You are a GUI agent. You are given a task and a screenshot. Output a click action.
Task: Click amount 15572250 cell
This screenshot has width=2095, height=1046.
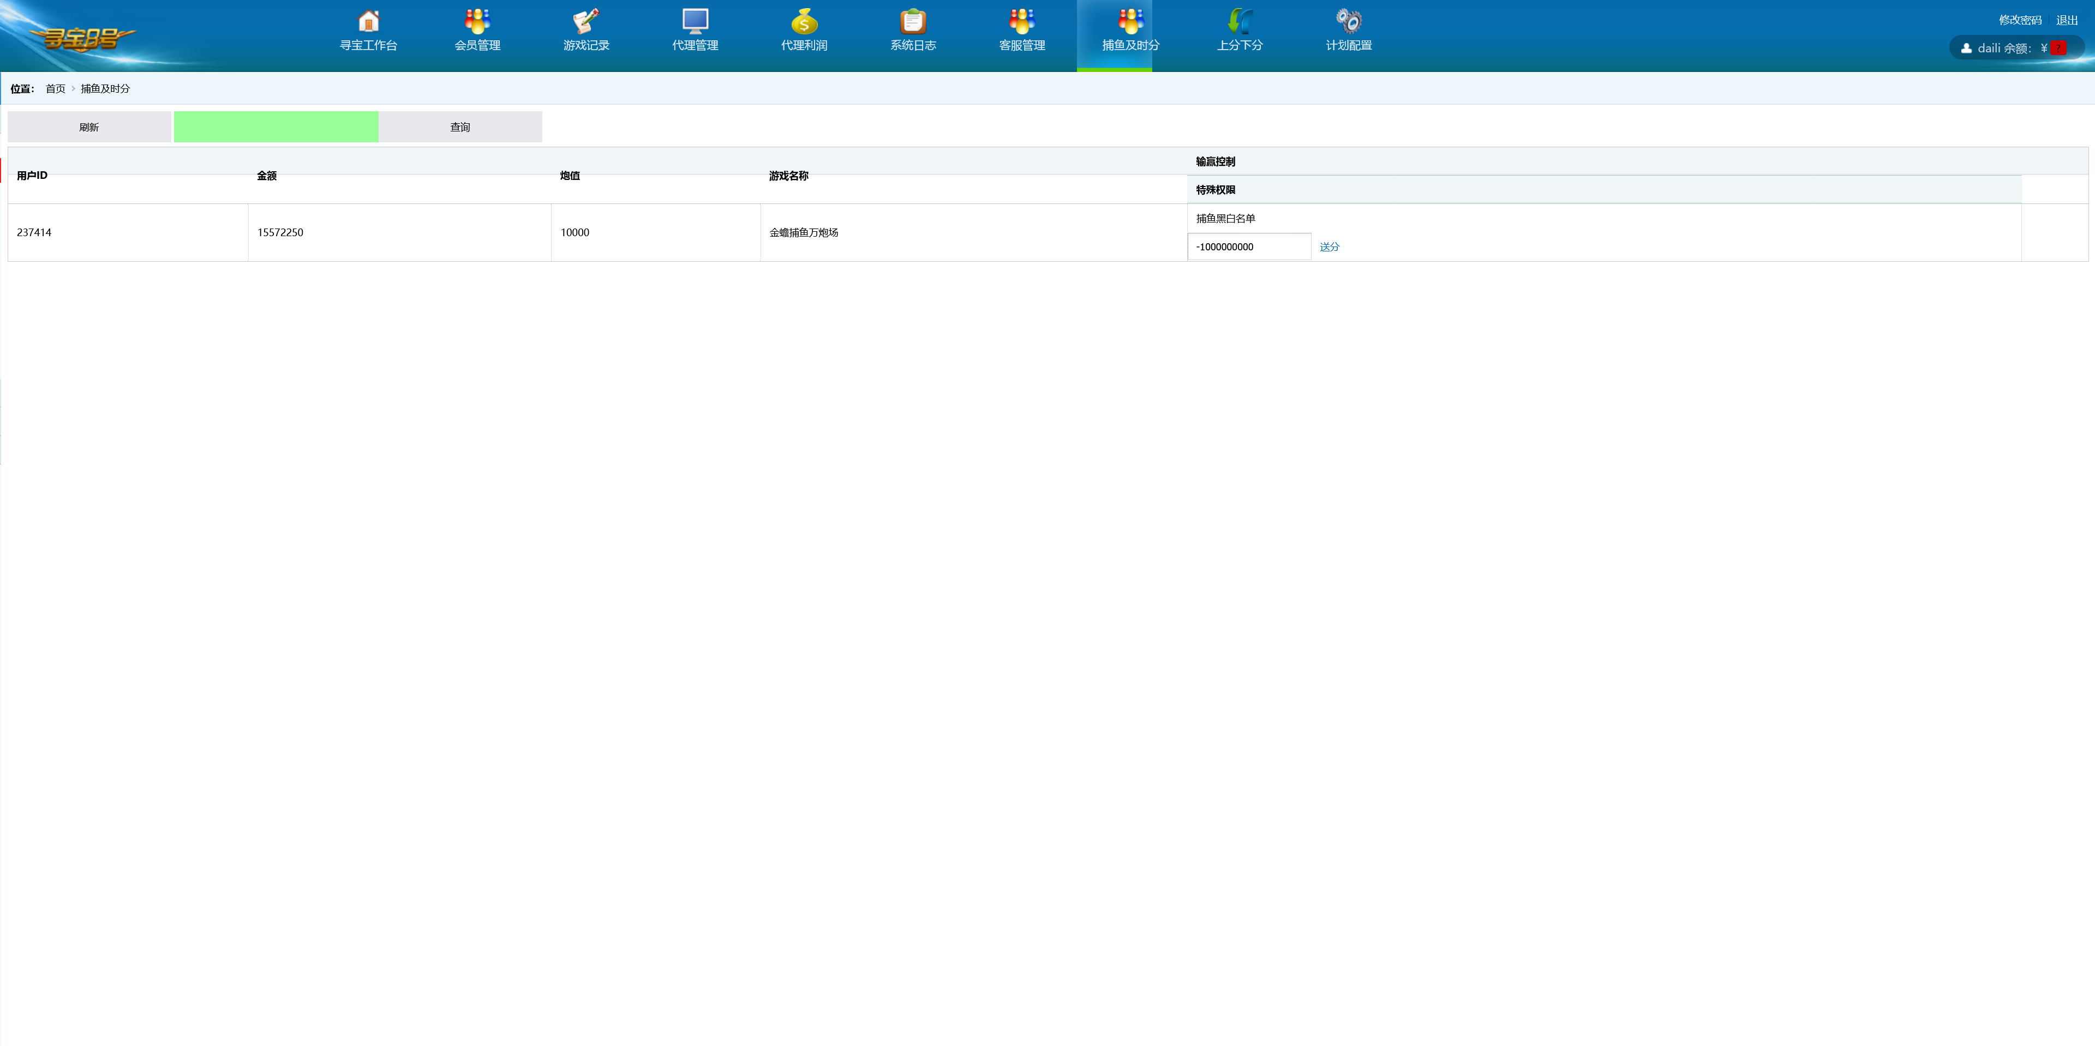coord(399,232)
